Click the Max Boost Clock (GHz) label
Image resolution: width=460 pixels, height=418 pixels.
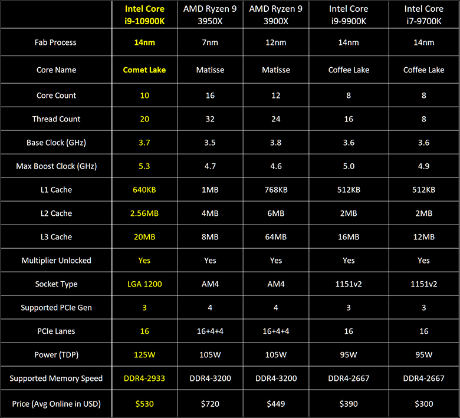57,166
